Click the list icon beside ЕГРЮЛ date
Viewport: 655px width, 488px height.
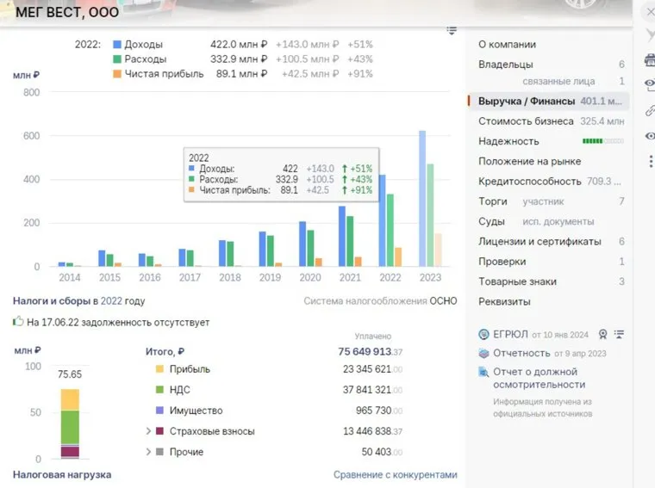click(x=619, y=334)
